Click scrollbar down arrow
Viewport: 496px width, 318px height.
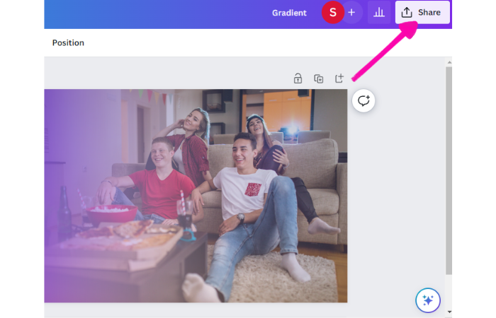[449, 312]
